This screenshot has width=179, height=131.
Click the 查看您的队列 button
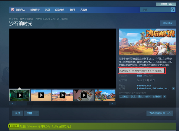point(160,113)
